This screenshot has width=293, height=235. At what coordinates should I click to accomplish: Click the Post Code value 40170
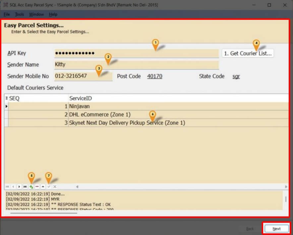(x=154, y=76)
